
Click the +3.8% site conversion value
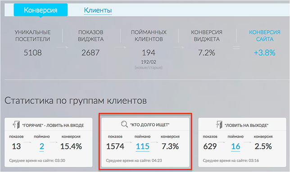264,53
